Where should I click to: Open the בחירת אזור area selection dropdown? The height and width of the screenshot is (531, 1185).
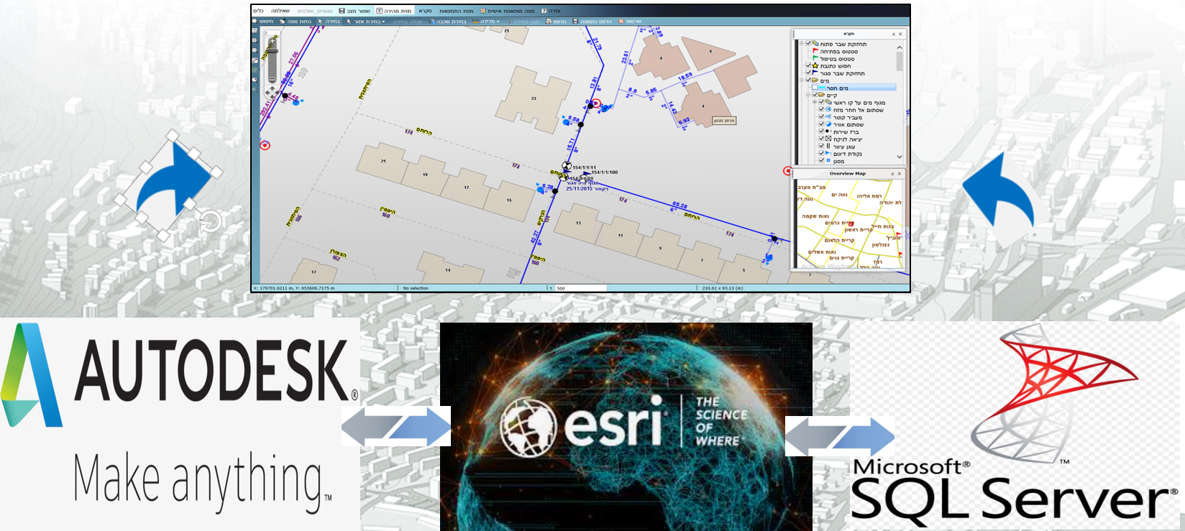(366, 22)
